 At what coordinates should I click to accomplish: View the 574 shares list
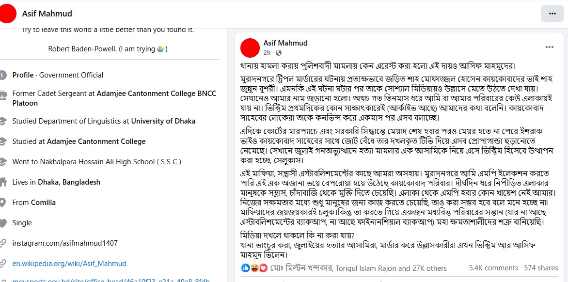pos(541,268)
